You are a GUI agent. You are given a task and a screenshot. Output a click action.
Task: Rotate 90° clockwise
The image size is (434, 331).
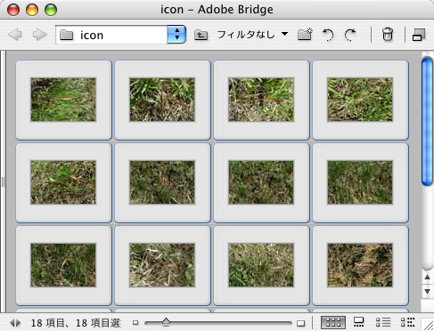pyautogui.click(x=350, y=35)
